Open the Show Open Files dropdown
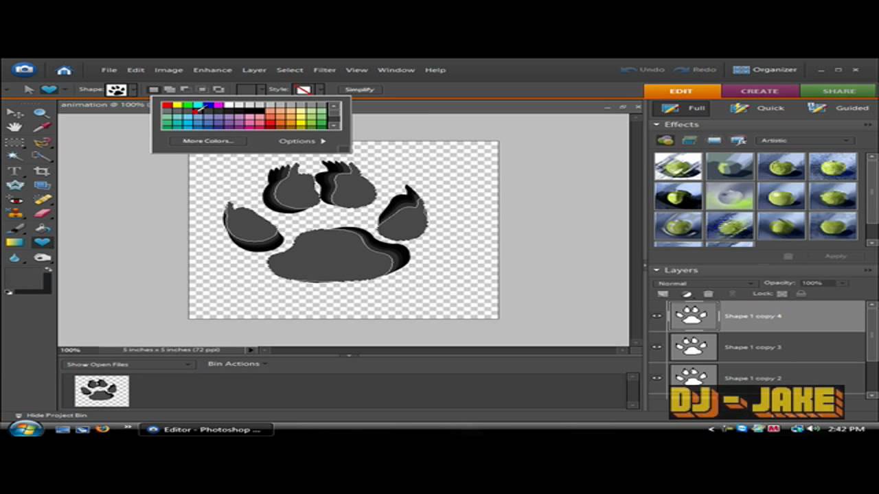The image size is (879, 494). click(128, 364)
